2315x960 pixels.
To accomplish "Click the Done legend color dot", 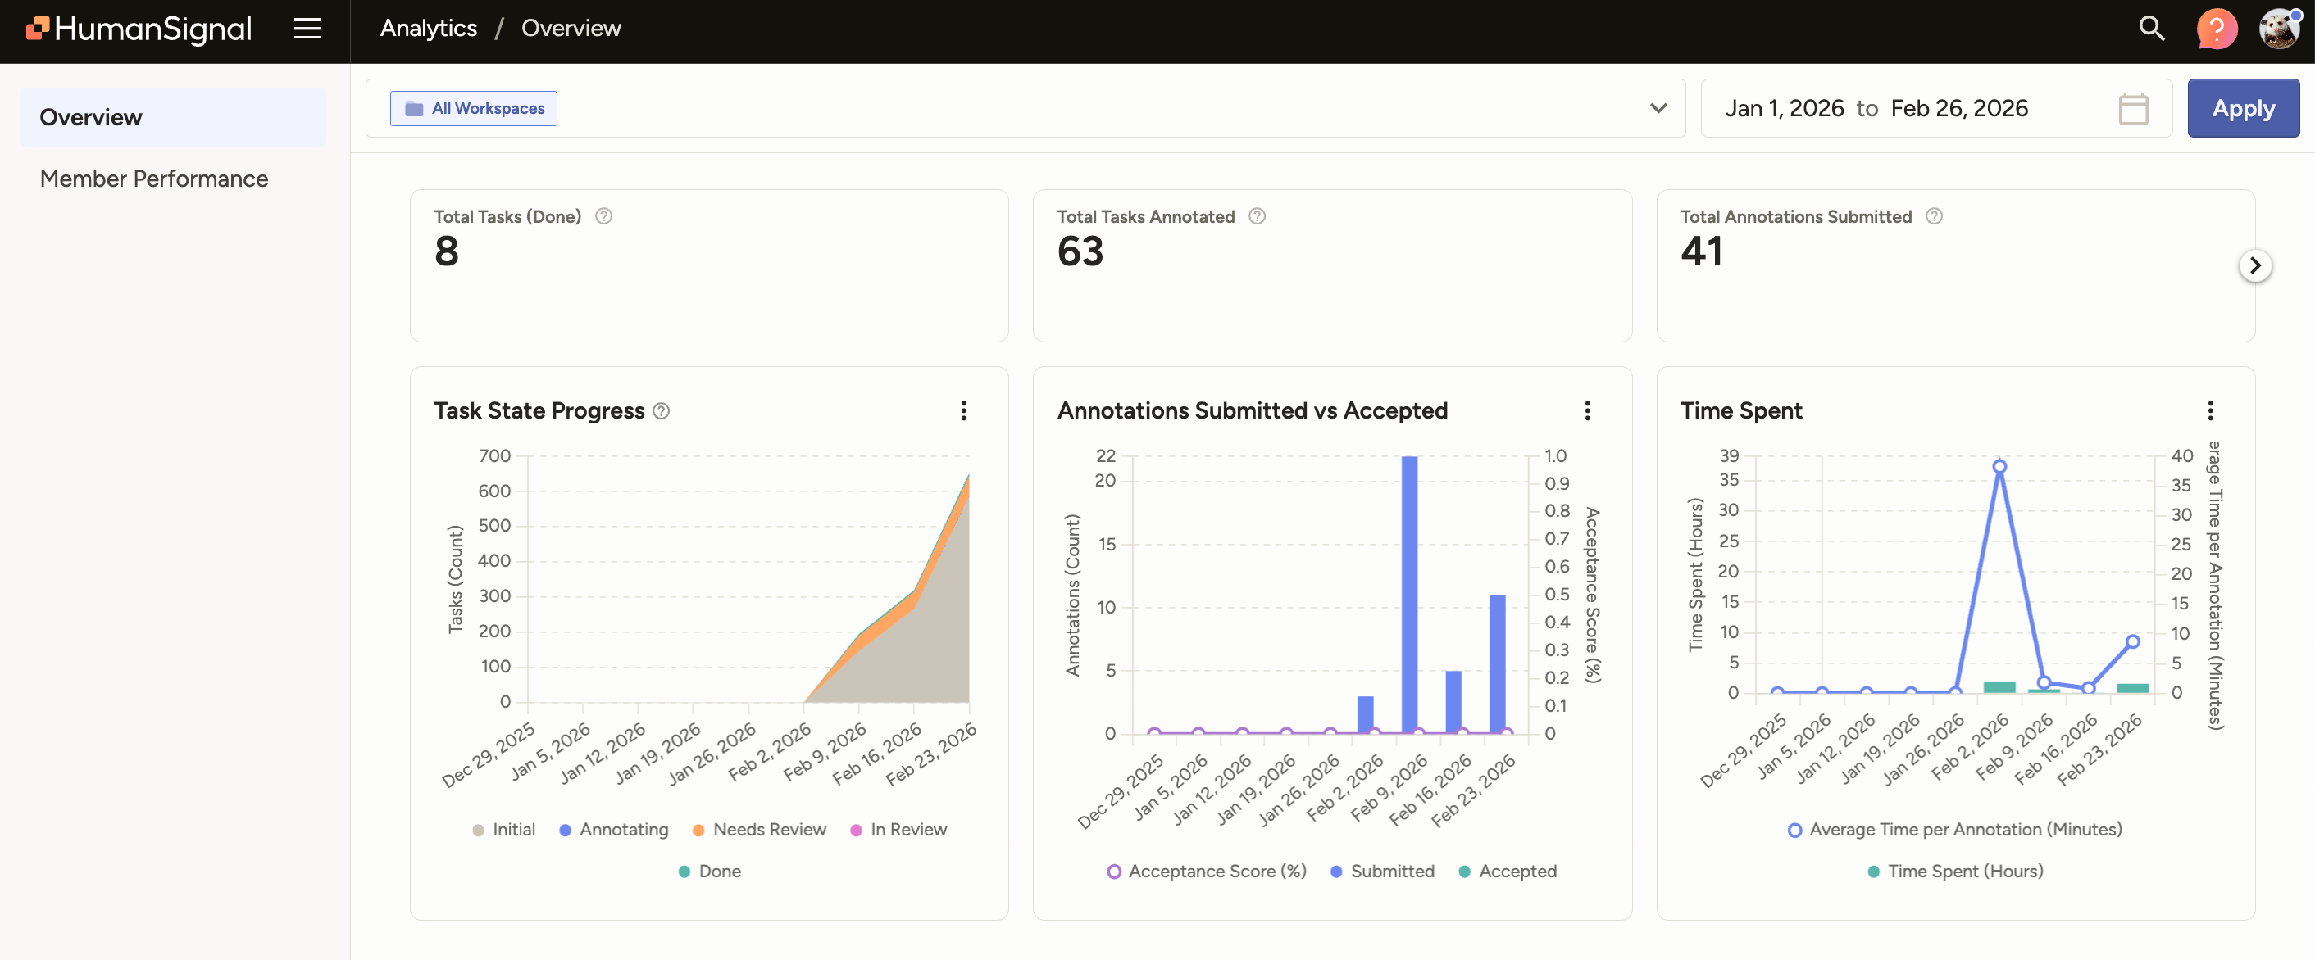I will [x=684, y=872].
